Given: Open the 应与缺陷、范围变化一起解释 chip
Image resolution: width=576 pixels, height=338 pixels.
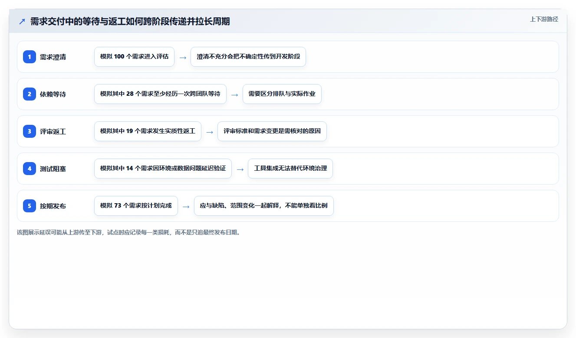Looking at the screenshot, I should point(263,206).
